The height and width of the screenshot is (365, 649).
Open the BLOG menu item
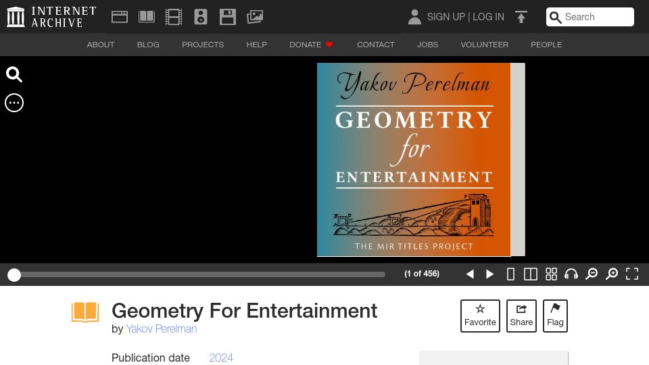(x=148, y=45)
